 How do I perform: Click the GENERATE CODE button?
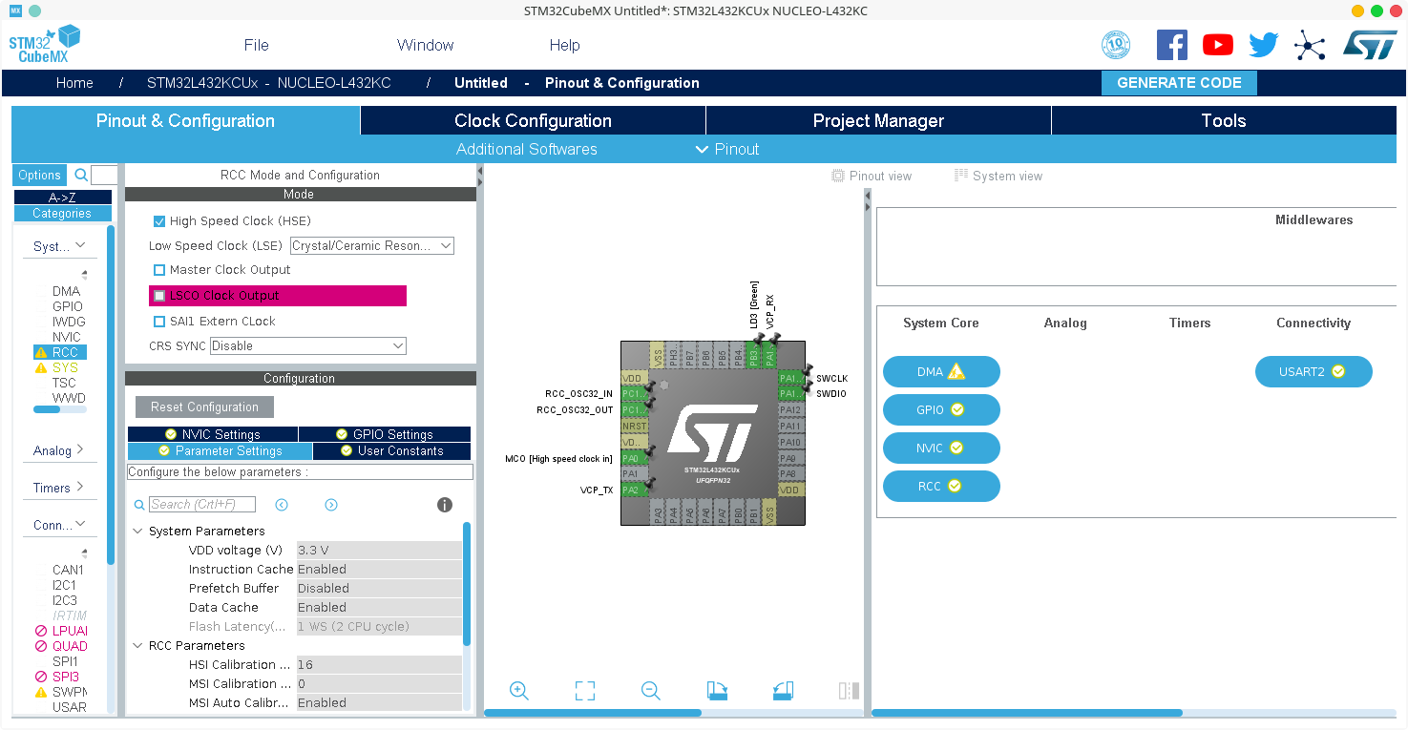point(1178,83)
